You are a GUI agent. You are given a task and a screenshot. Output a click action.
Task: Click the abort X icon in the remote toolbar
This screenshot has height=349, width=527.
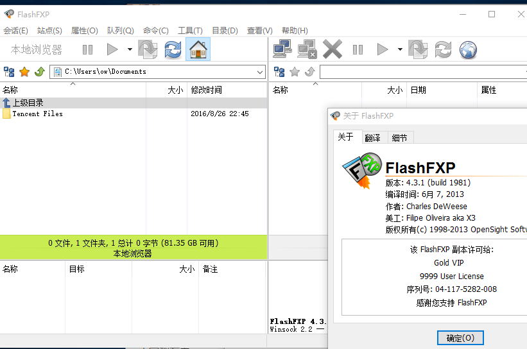tap(333, 49)
